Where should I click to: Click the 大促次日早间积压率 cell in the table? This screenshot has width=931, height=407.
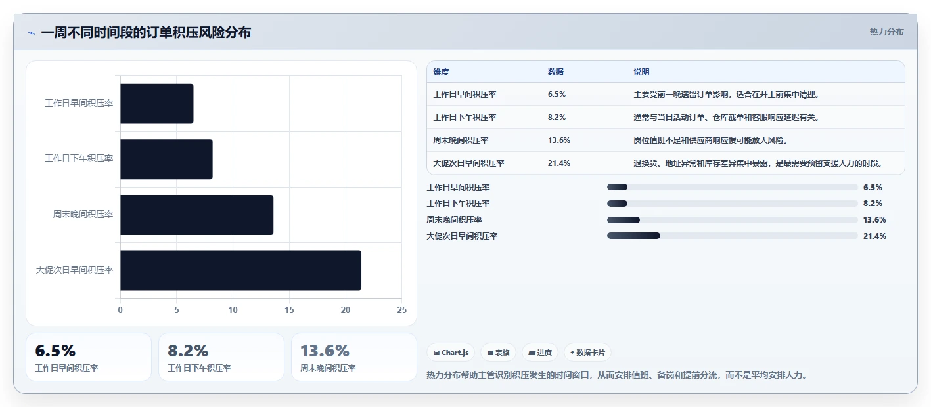coord(468,163)
